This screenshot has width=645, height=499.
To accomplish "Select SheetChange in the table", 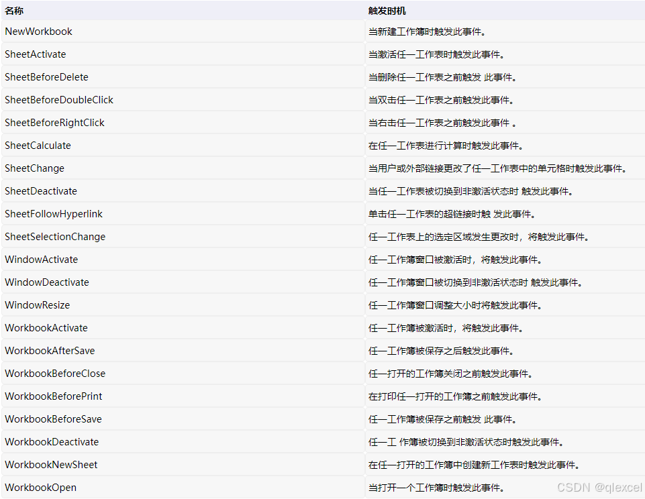I will click(x=34, y=168).
